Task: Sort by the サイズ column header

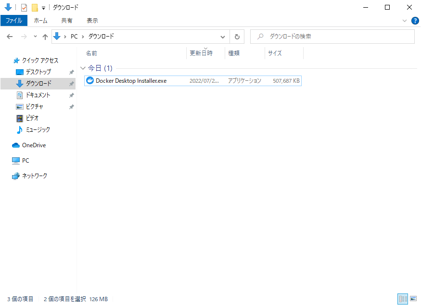Action: [275, 53]
